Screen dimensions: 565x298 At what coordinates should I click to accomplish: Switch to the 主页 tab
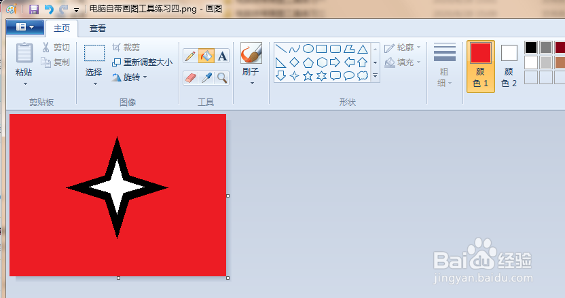click(x=62, y=29)
